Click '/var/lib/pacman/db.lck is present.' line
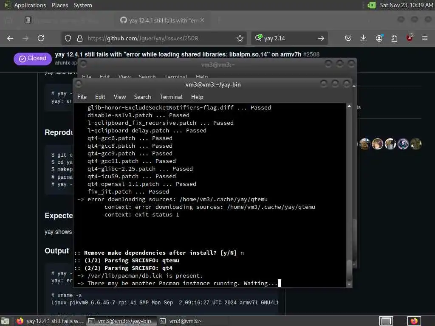 pos(140,276)
